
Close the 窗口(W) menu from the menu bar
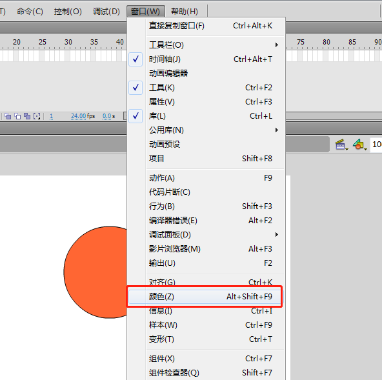pyautogui.click(x=145, y=12)
